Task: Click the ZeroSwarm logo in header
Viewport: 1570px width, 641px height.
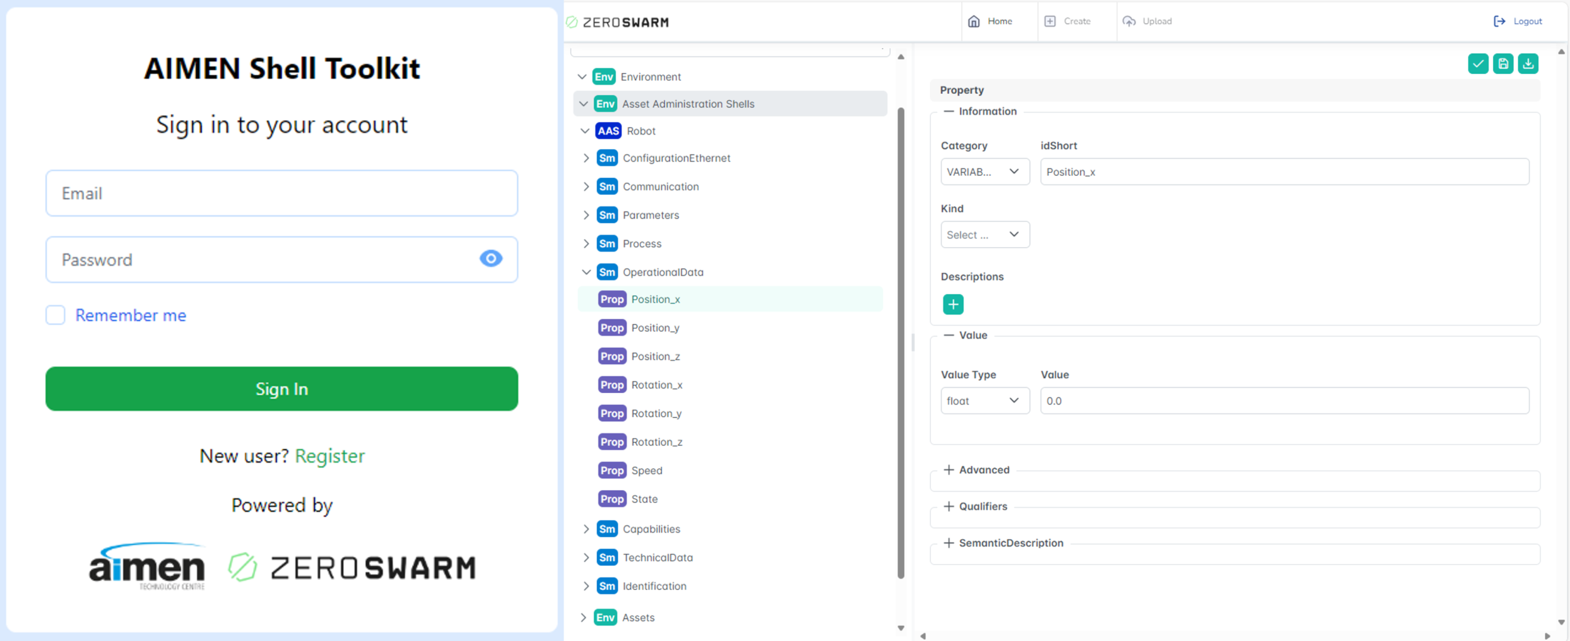Action: pyautogui.click(x=617, y=23)
